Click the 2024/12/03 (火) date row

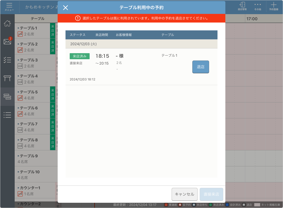(x=141, y=44)
